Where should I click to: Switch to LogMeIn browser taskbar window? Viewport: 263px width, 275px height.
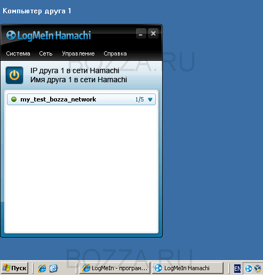coord(115,268)
